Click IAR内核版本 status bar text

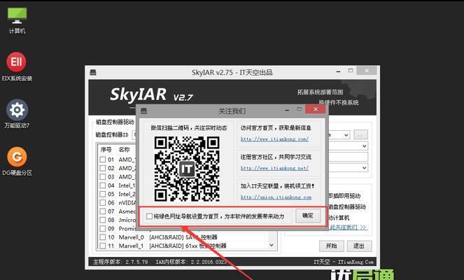point(191,262)
